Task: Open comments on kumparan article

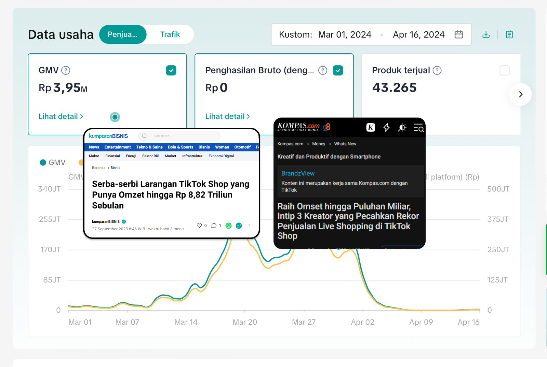Action: (x=214, y=226)
